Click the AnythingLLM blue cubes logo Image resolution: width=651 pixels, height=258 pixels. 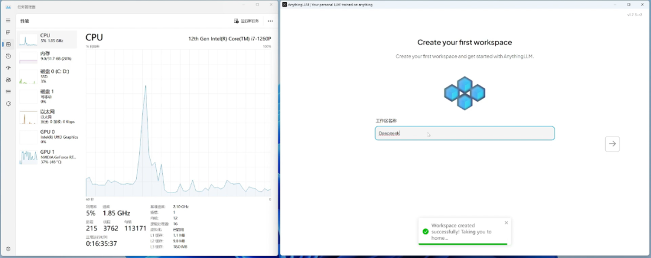465,93
